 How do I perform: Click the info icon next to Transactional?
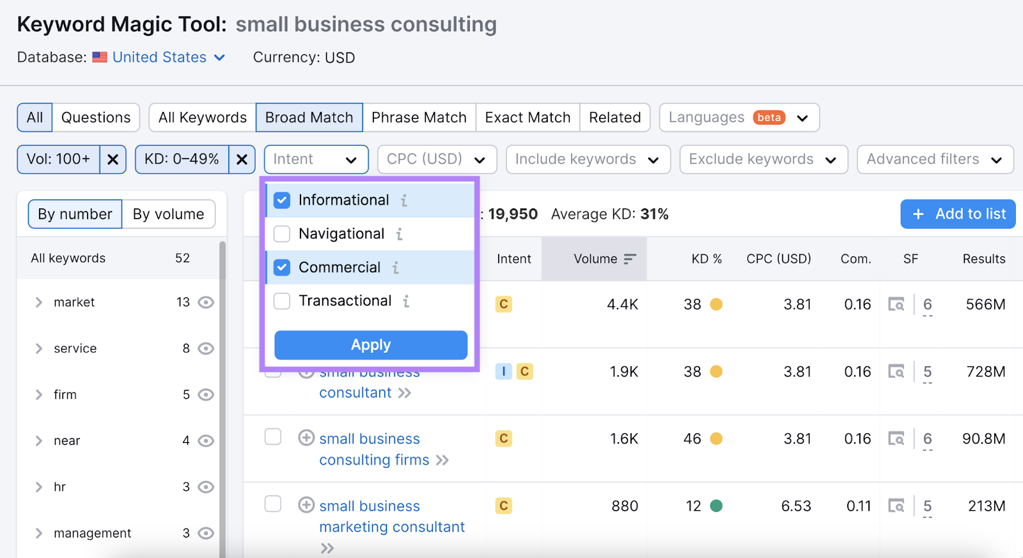tap(406, 301)
